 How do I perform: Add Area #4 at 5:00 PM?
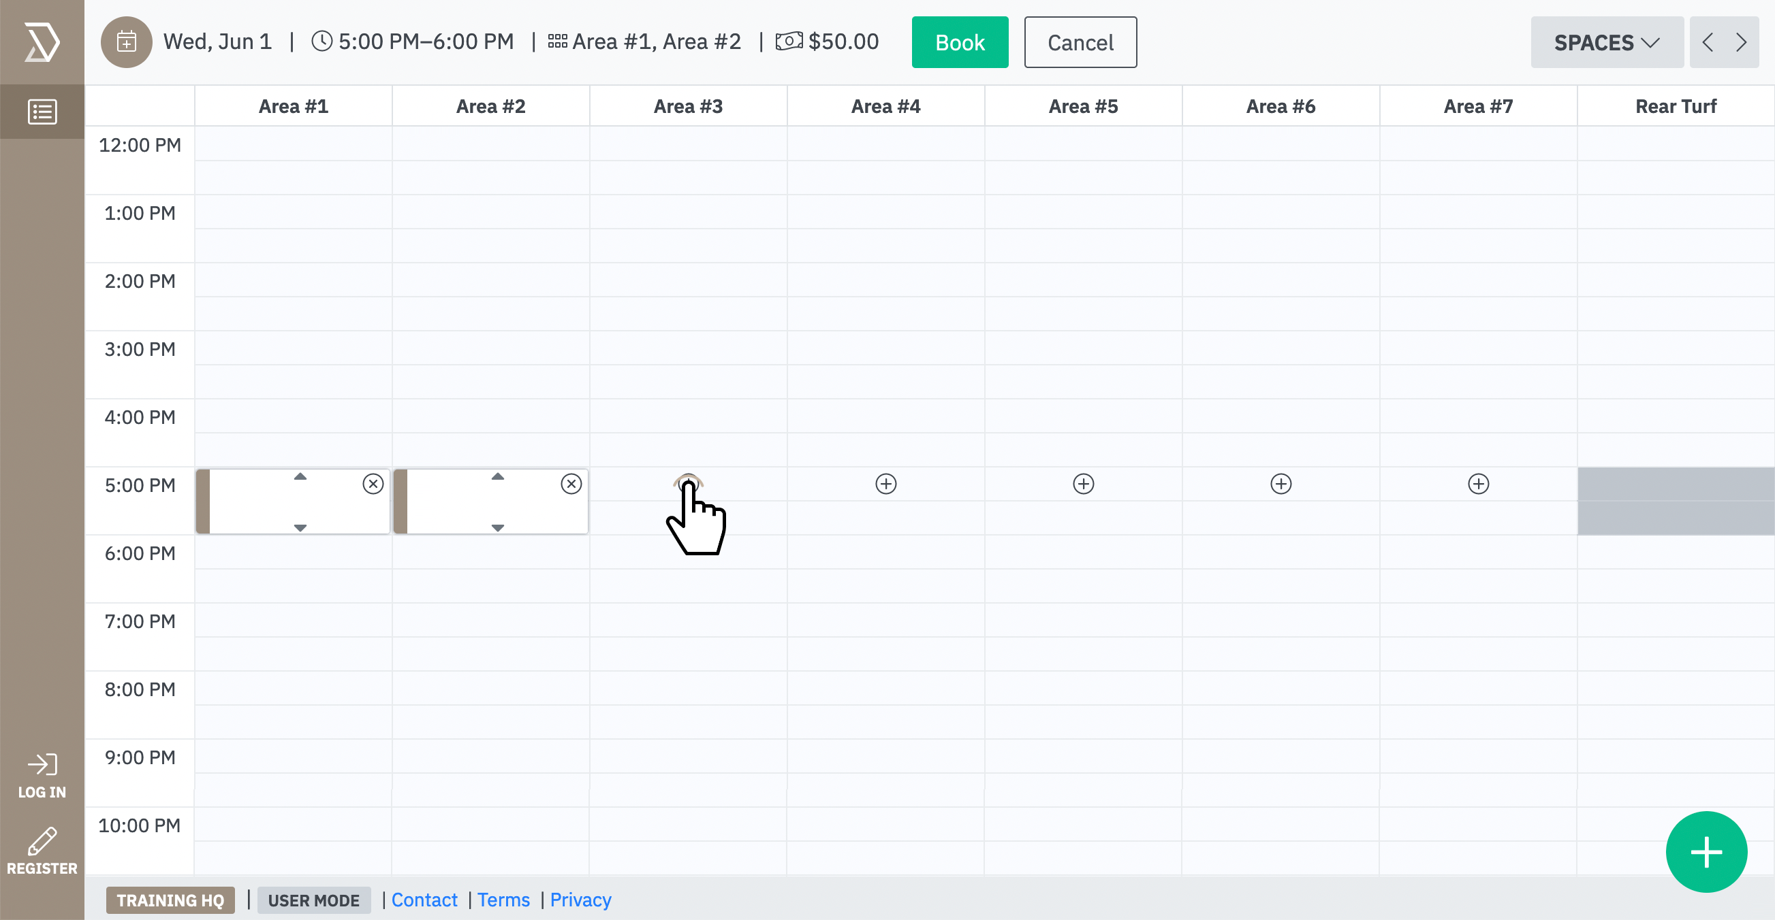886,483
